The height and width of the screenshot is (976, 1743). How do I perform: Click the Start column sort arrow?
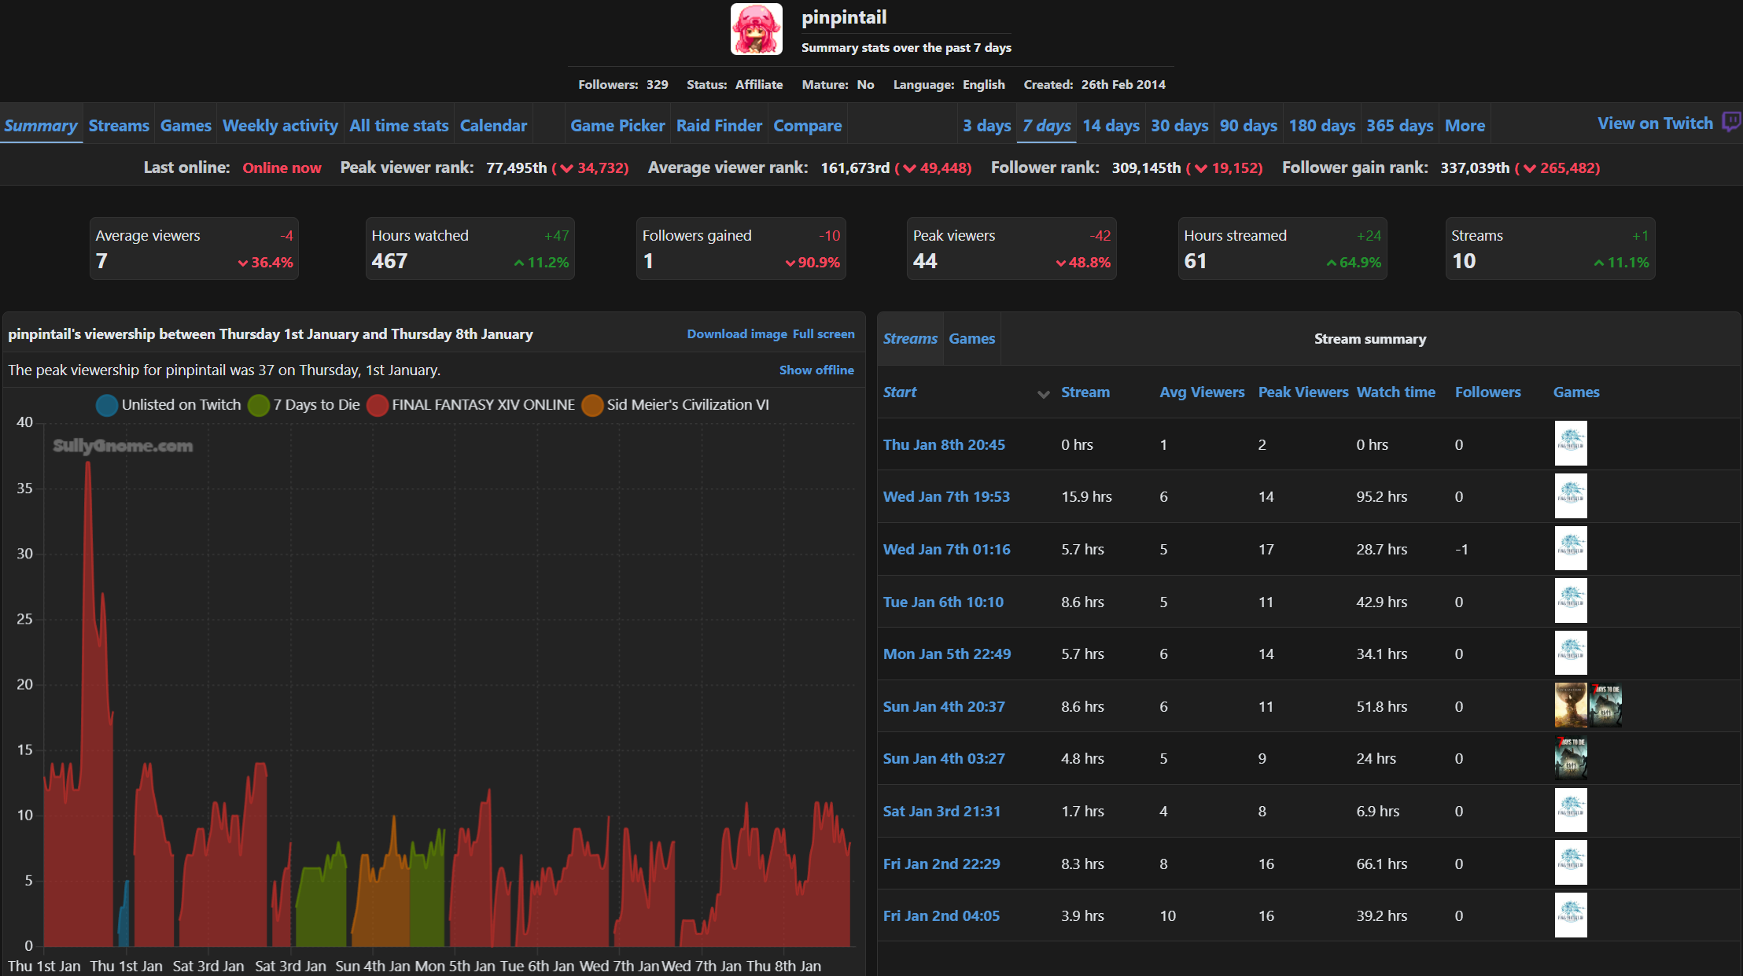(1043, 393)
